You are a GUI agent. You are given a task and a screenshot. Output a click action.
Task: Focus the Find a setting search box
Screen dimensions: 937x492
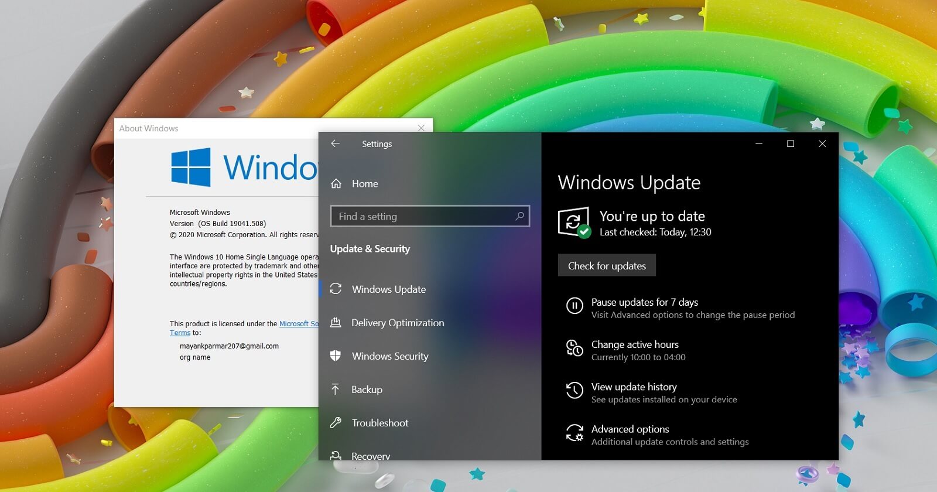(430, 216)
